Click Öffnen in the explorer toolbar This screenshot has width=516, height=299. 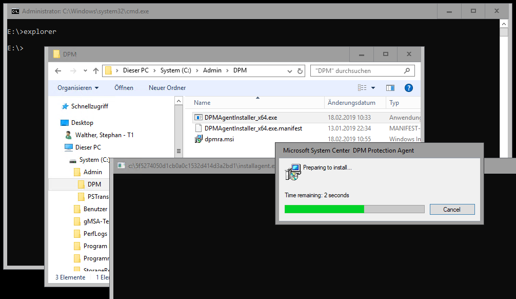click(124, 88)
